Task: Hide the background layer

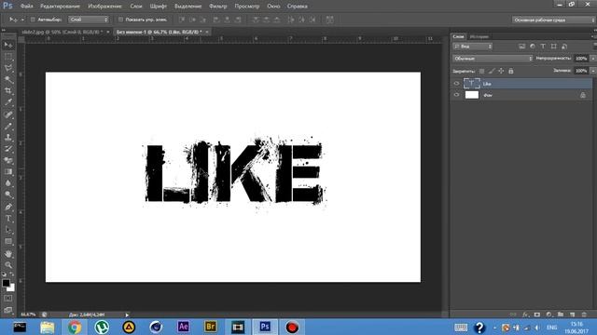Action: 456,95
